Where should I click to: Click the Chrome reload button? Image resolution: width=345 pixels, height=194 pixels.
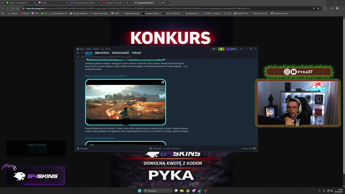(12, 8)
